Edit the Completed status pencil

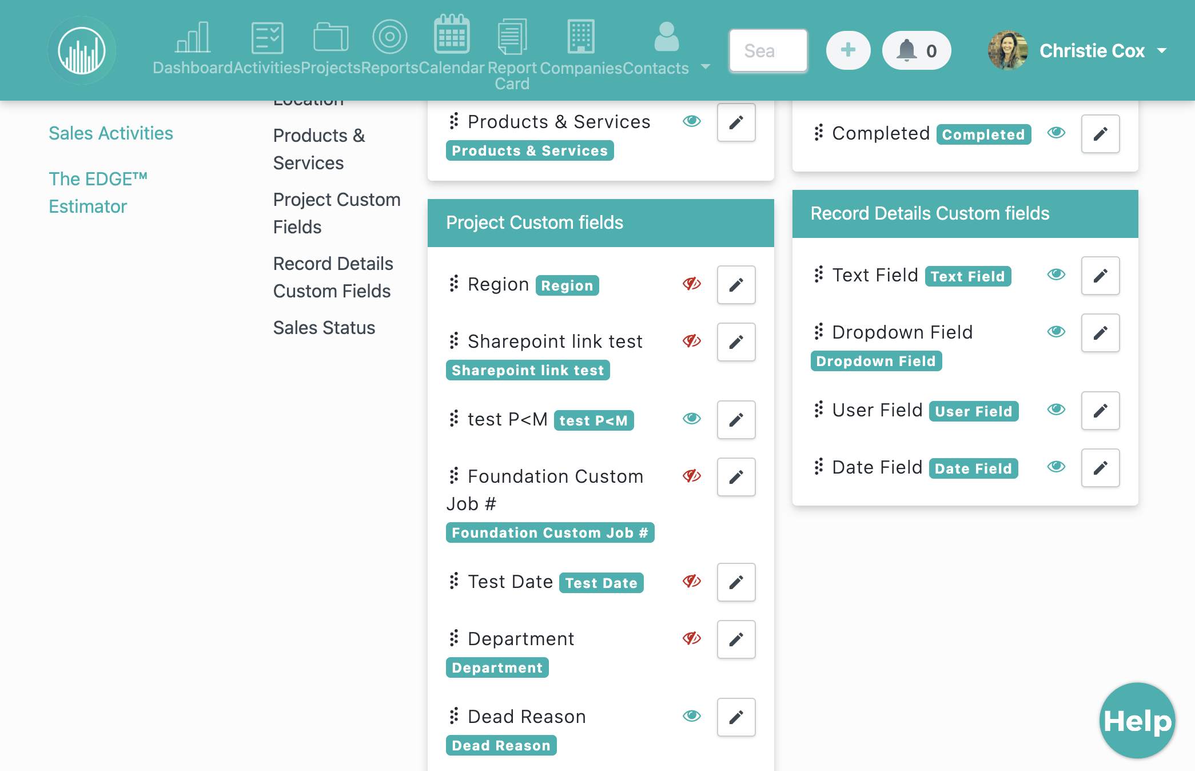click(1100, 134)
